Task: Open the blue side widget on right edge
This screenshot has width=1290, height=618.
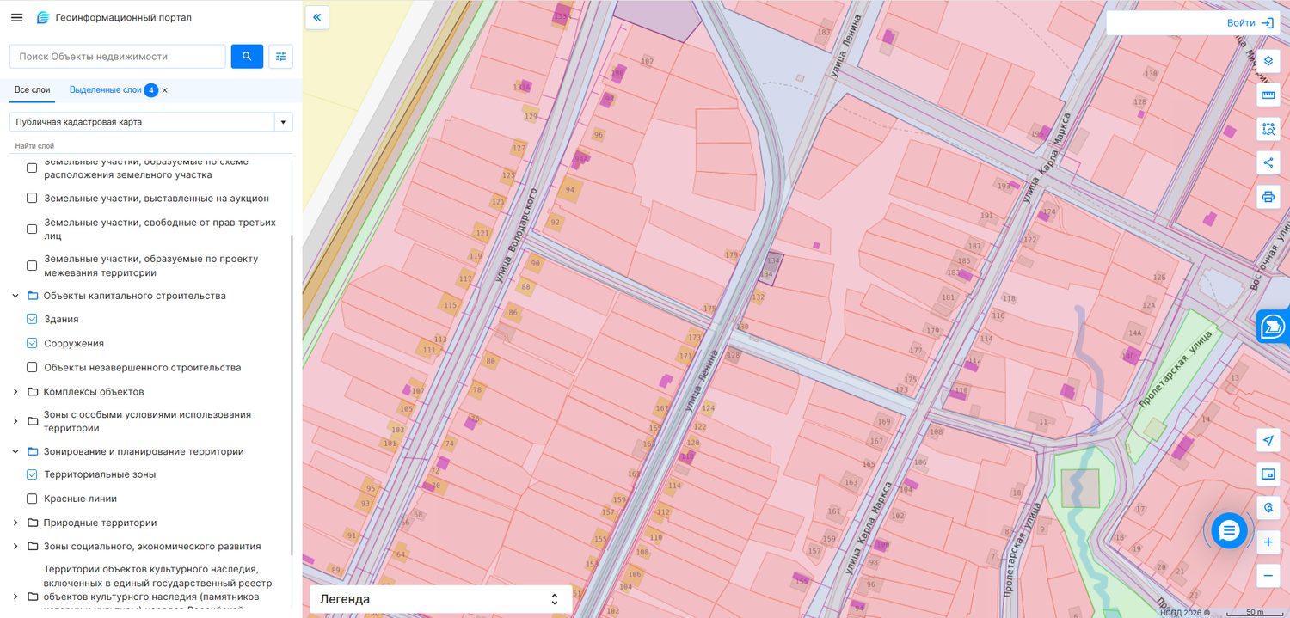Action: (x=1274, y=327)
